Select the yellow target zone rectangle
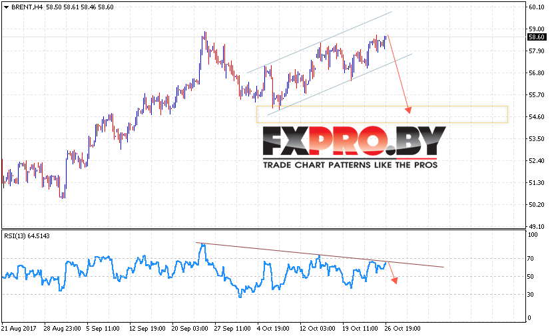 pyautogui.click(x=382, y=114)
